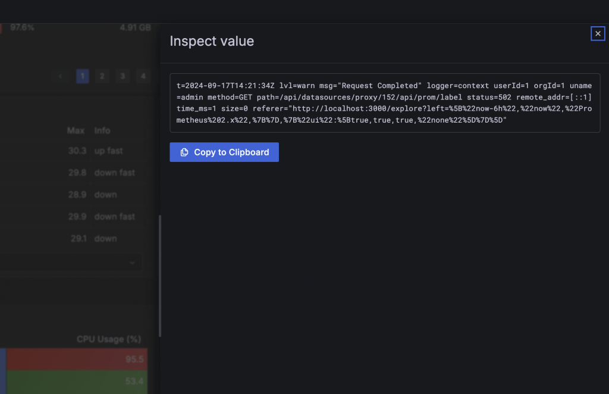This screenshot has width=609, height=394.
Task: Click the Inspect value heading
Action: pos(212,41)
